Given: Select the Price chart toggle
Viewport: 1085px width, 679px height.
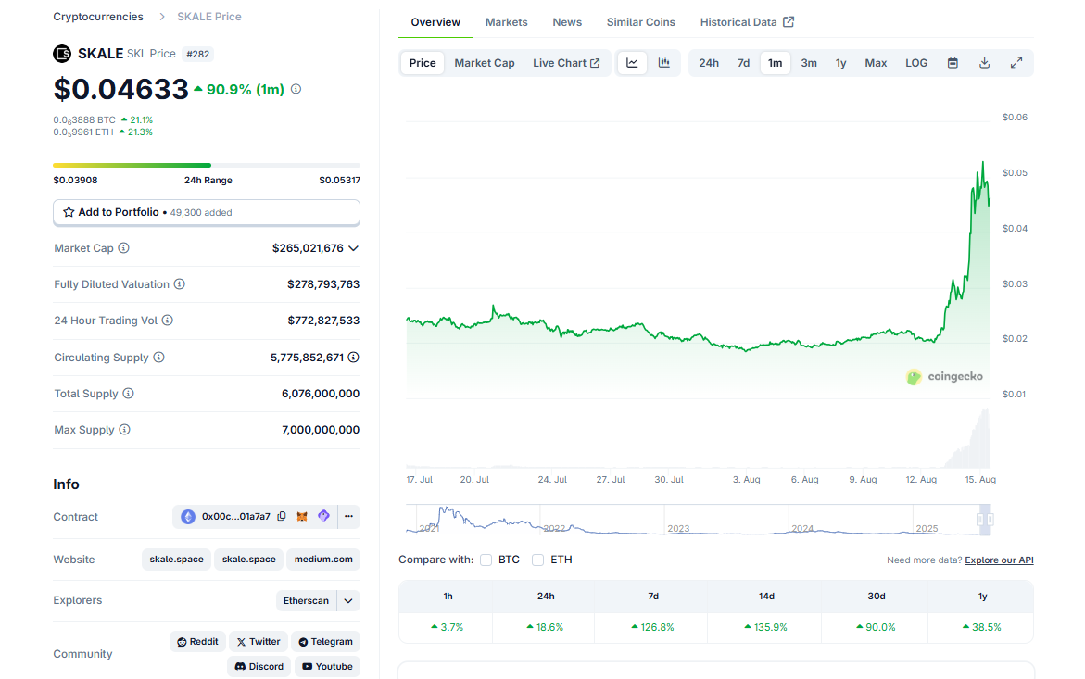Looking at the screenshot, I should coord(423,63).
